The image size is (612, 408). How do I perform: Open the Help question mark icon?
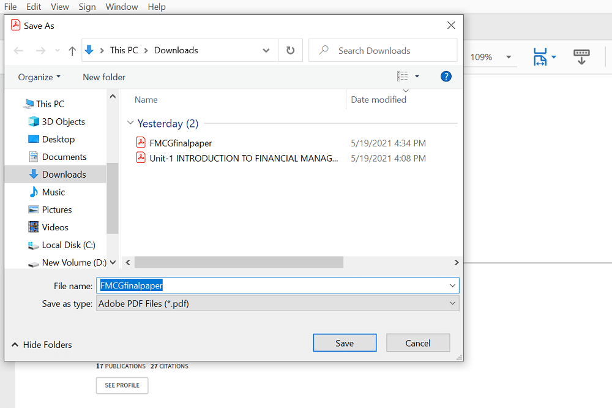(446, 77)
